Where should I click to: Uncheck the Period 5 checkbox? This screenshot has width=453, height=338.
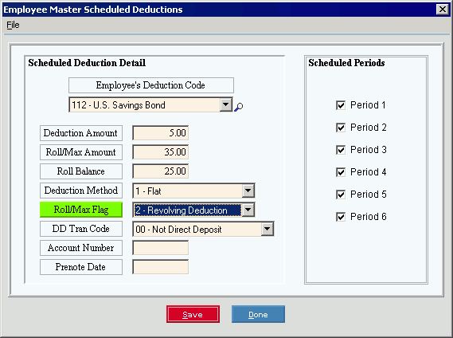coord(341,195)
